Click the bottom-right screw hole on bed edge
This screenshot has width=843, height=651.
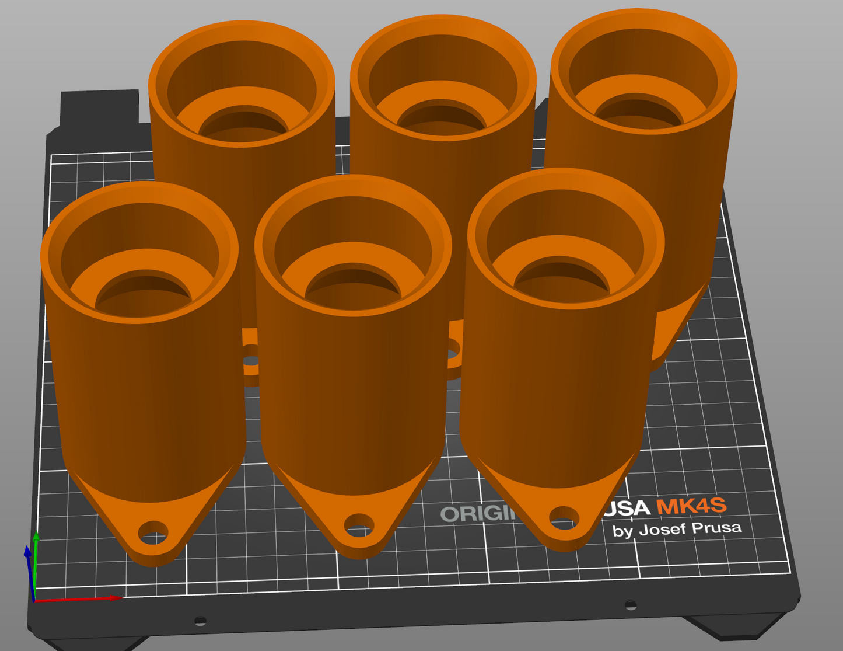[630, 604]
